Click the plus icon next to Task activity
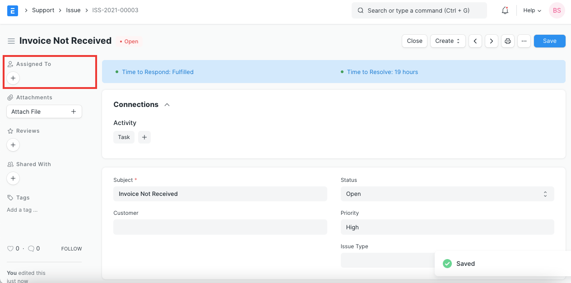571x283 pixels. [x=144, y=137]
